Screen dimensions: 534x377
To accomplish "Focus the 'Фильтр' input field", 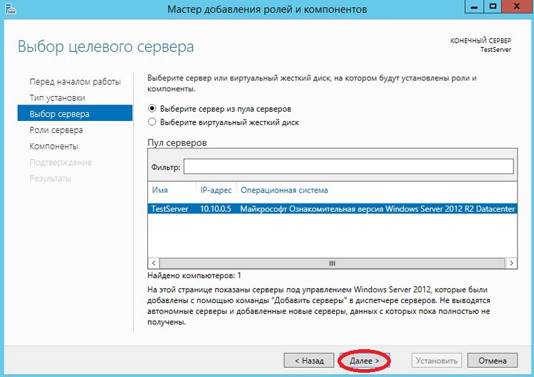I will click(348, 166).
